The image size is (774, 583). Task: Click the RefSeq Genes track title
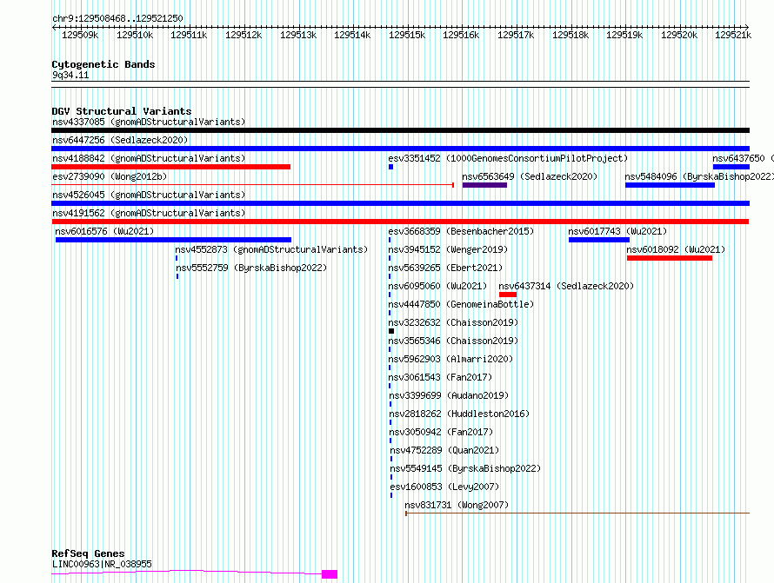[88, 553]
